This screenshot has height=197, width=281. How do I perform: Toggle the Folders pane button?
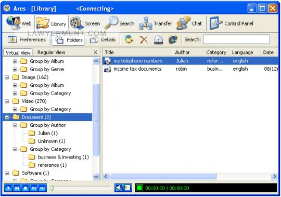pyautogui.click(x=69, y=40)
